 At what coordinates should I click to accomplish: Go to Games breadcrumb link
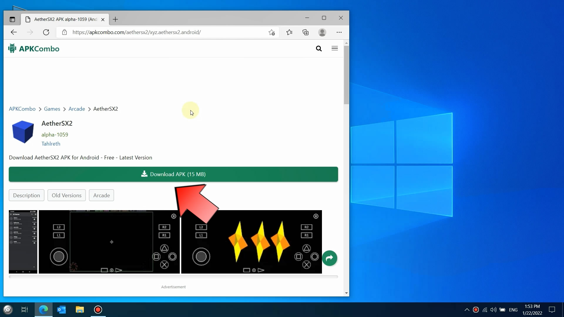coord(52,109)
